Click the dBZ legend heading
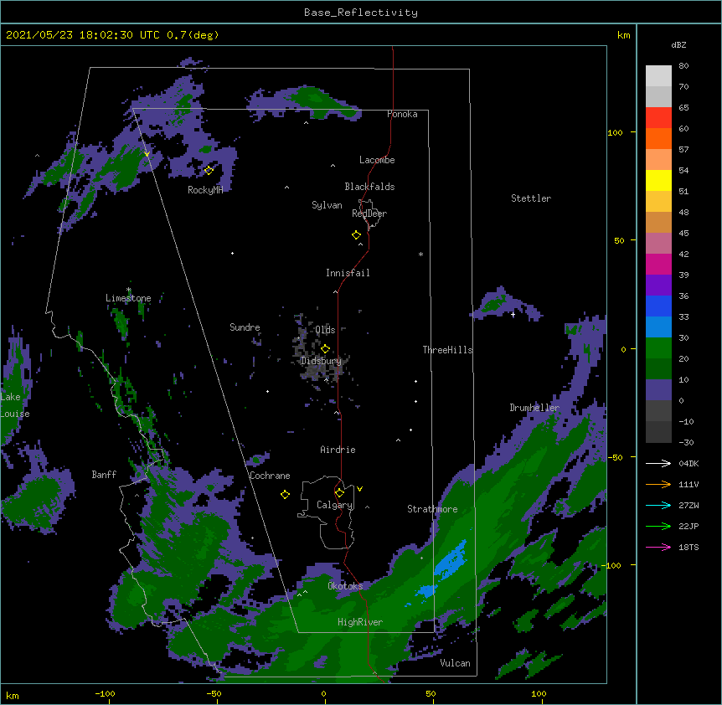Screen dimensions: 722x705 [678, 44]
